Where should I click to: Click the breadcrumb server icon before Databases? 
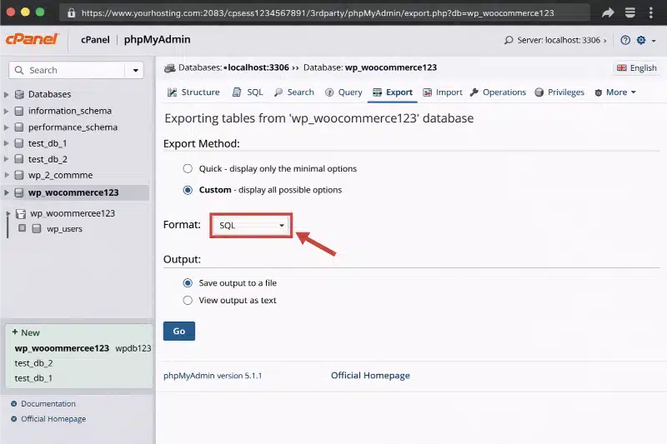pyautogui.click(x=170, y=68)
